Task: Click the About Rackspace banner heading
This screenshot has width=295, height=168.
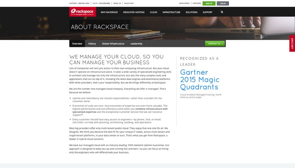Action: pyautogui.click(x=100, y=27)
